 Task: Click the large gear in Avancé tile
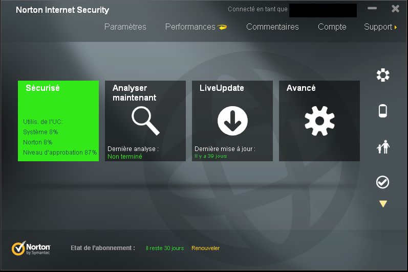319,121
